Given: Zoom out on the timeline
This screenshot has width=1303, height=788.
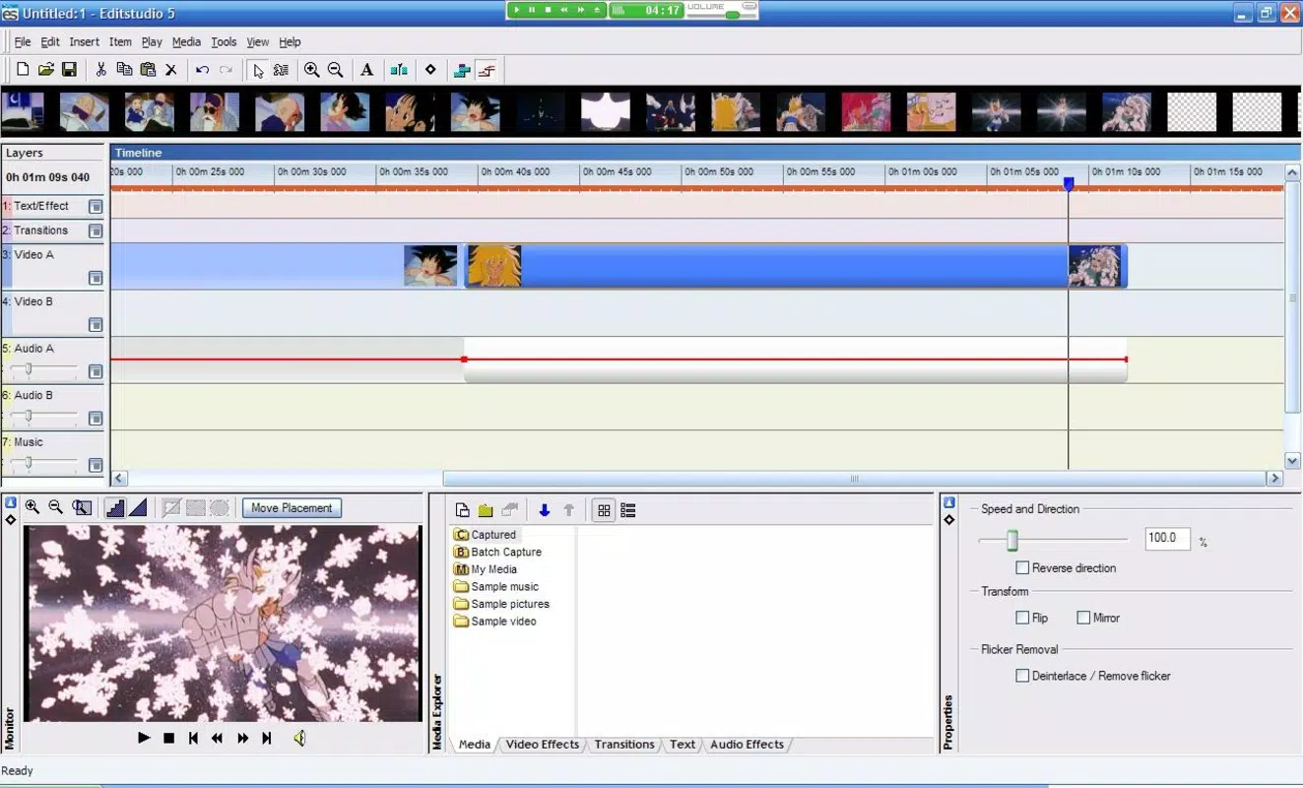Looking at the screenshot, I should click(x=335, y=70).
